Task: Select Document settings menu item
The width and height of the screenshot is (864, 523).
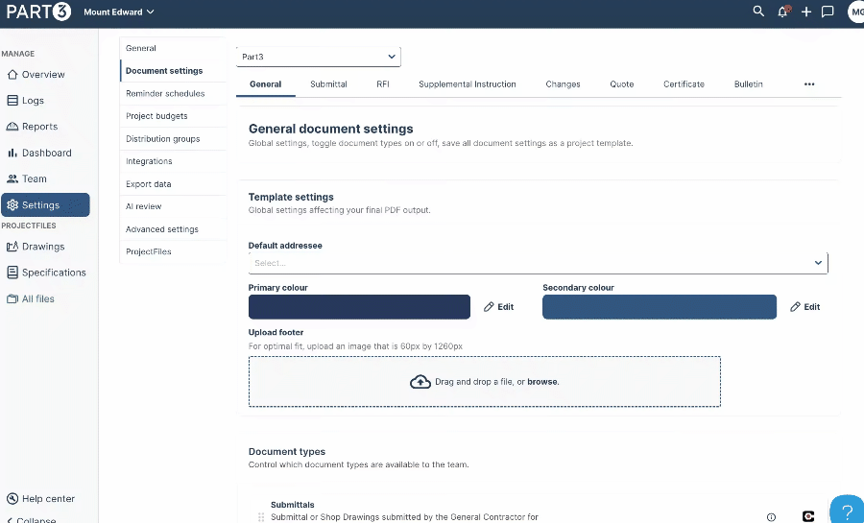Action: click(x=173, y=71)
